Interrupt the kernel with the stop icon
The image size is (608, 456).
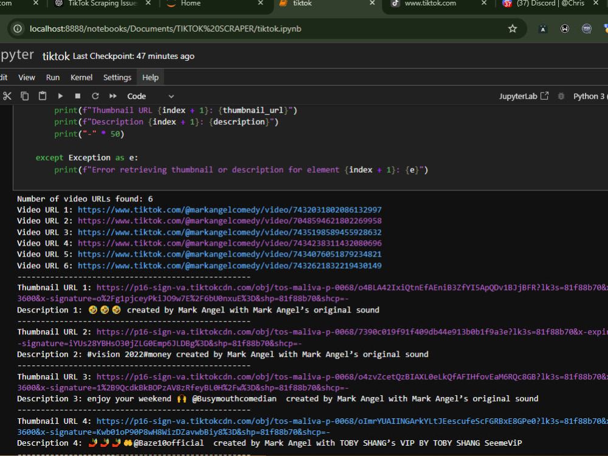coord(78,96)
